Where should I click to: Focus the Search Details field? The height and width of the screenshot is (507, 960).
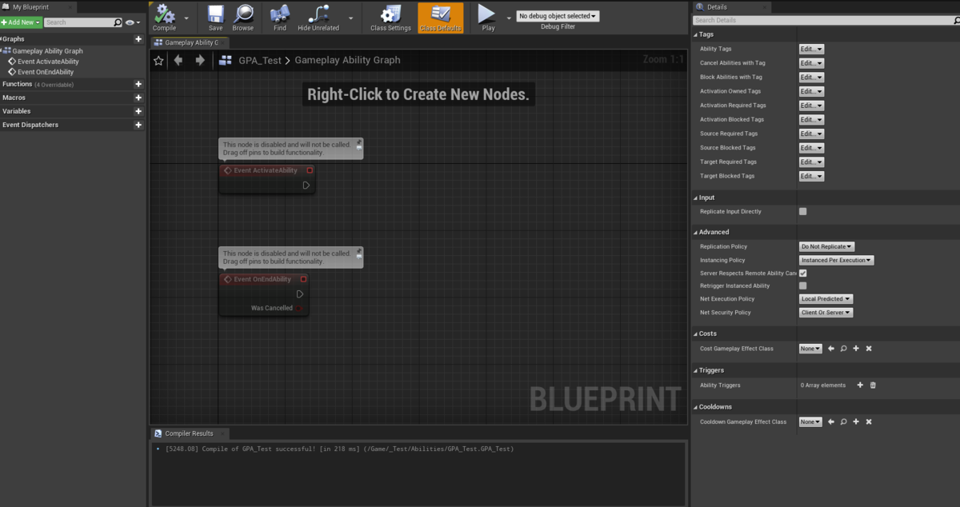click(x=825, y=20)
